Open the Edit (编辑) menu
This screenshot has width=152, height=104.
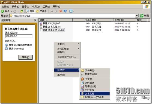15,7
